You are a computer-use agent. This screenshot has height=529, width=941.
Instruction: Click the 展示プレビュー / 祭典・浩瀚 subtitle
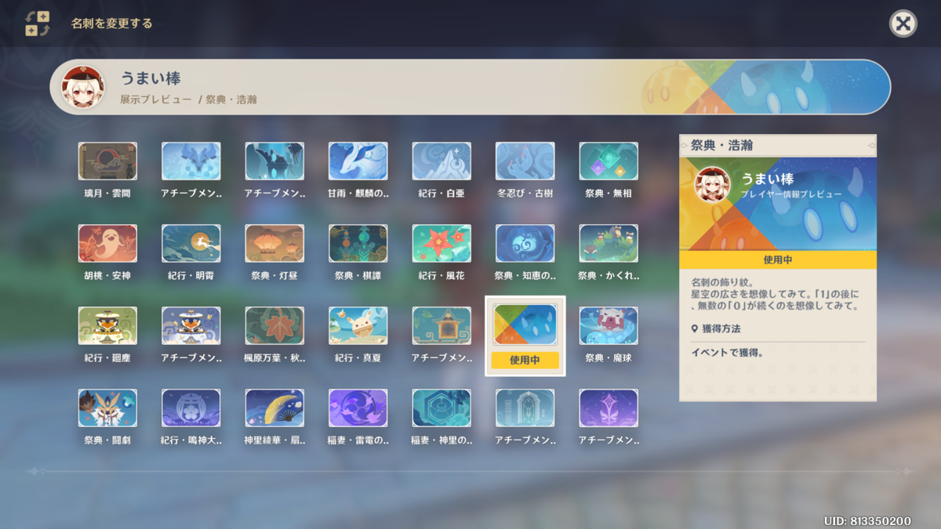tap(188, 100)
